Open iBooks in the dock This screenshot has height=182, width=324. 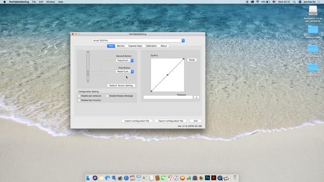pyautogui.click(x=182, y=177)
